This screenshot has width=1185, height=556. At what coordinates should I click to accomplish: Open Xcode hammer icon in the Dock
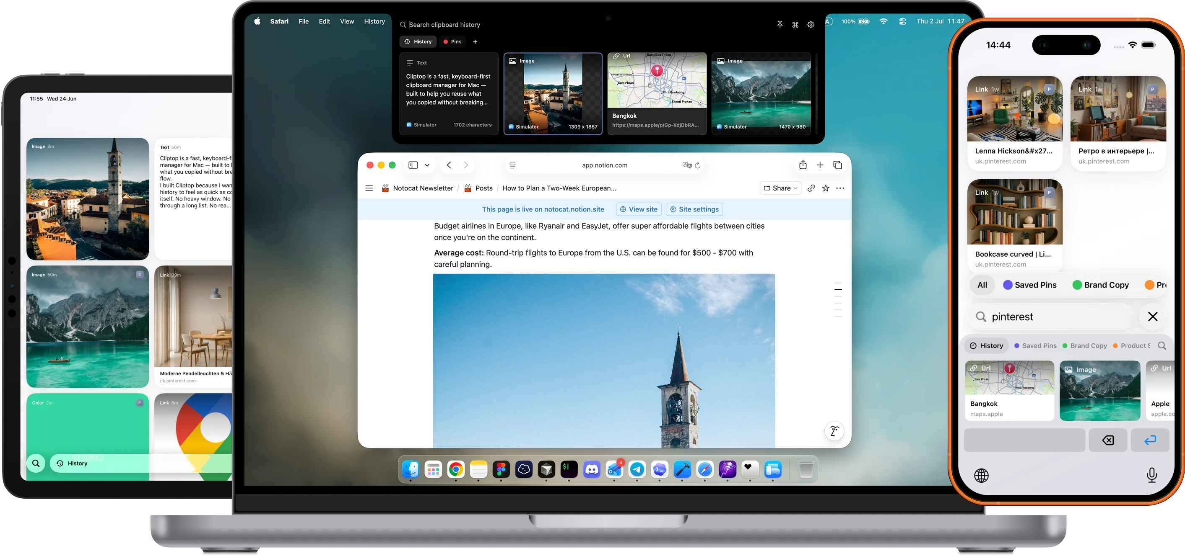tap(682, 469)
